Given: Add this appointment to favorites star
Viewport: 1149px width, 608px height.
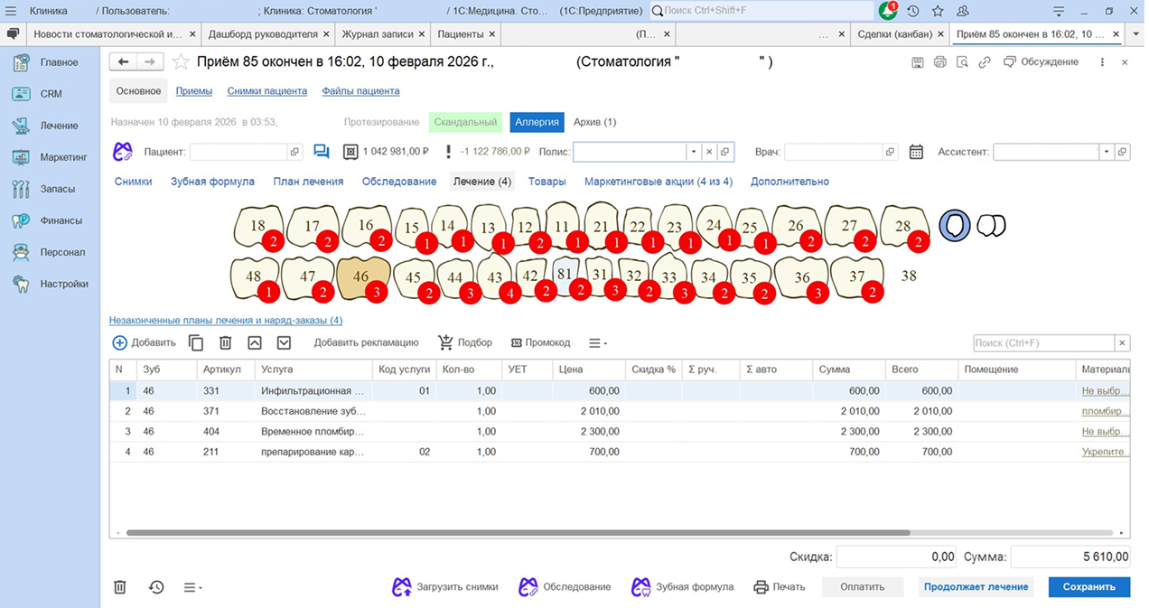Looking at the screenshot, I should (x=182, y=62).
